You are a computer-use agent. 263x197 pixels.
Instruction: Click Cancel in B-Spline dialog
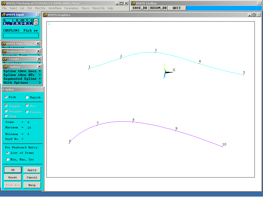click(x=32, y=178)
